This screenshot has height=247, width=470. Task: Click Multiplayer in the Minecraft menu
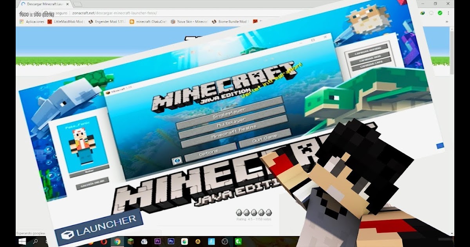[232, 122]
